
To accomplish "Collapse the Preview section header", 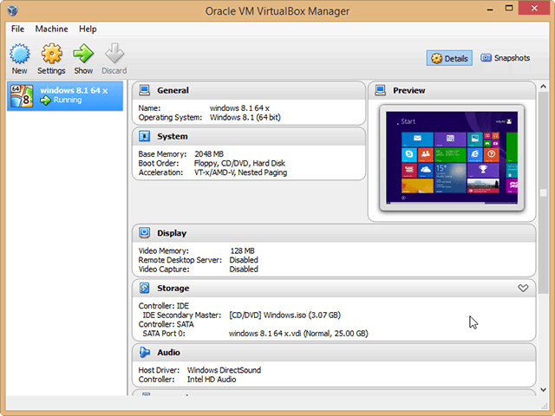I will (452, 90).
